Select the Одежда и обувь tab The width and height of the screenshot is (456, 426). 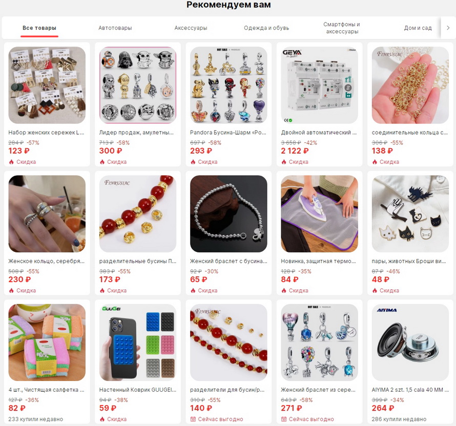pos(266,28)
